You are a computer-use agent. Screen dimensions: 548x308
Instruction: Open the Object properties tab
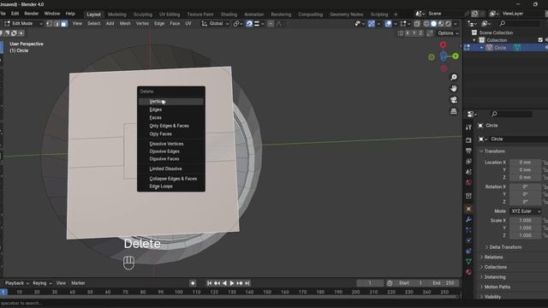point(468,209)
